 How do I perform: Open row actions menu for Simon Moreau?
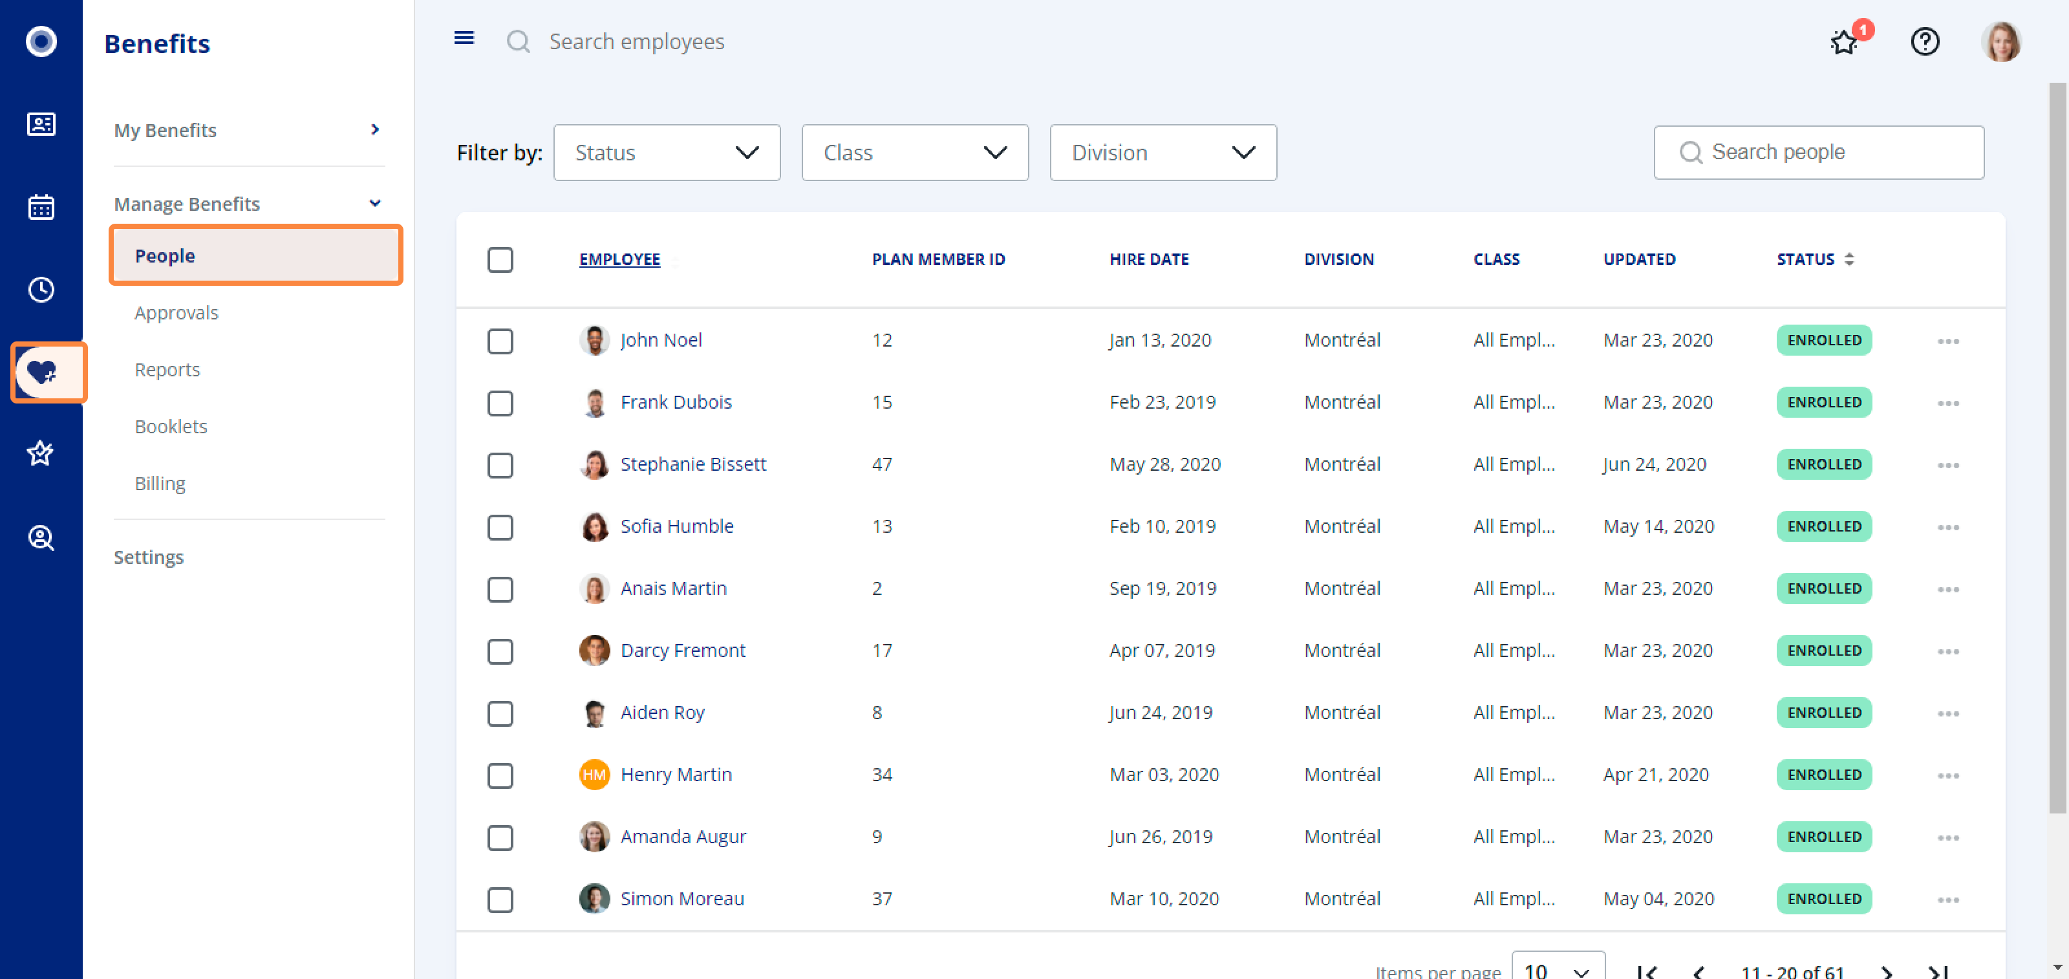tap(1947, 899)
